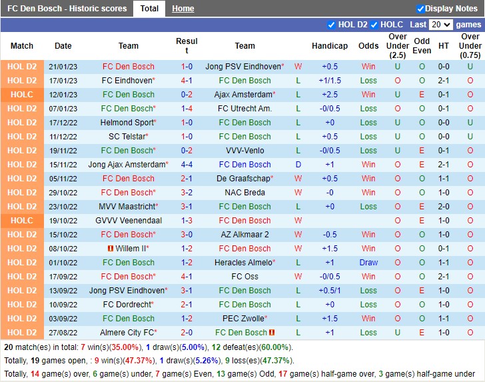
Task: Open SC Telstar team link
Action: tap(127, 137)
